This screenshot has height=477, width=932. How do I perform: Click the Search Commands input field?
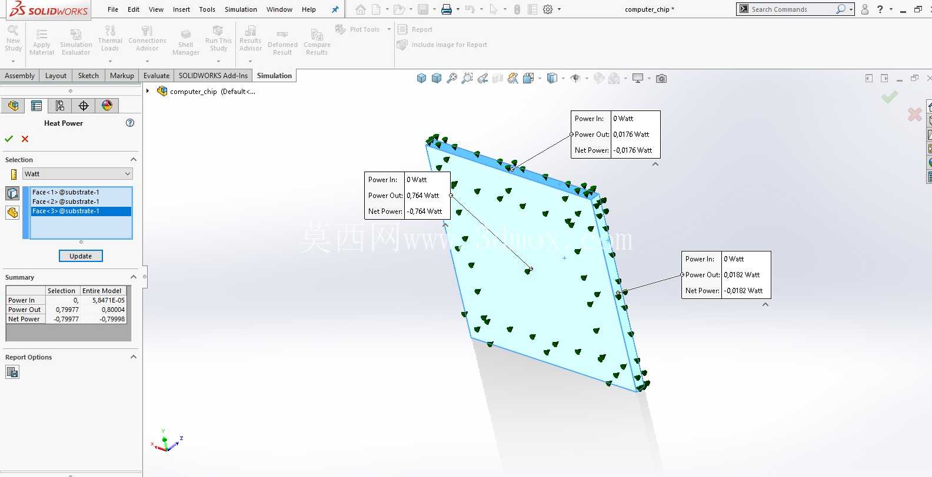(x=791, y=9)
